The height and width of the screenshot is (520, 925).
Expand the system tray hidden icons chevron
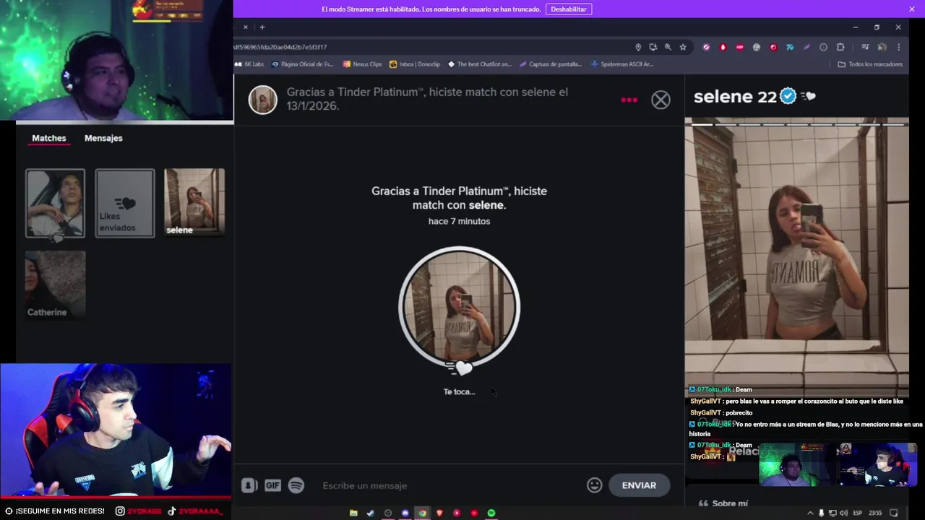pos(810,513)
